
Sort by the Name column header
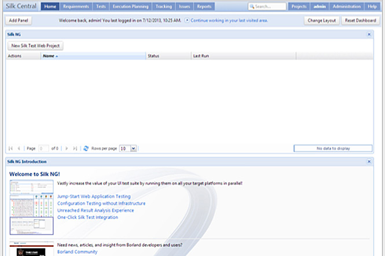pyautogui.click(x=93, y=56)
